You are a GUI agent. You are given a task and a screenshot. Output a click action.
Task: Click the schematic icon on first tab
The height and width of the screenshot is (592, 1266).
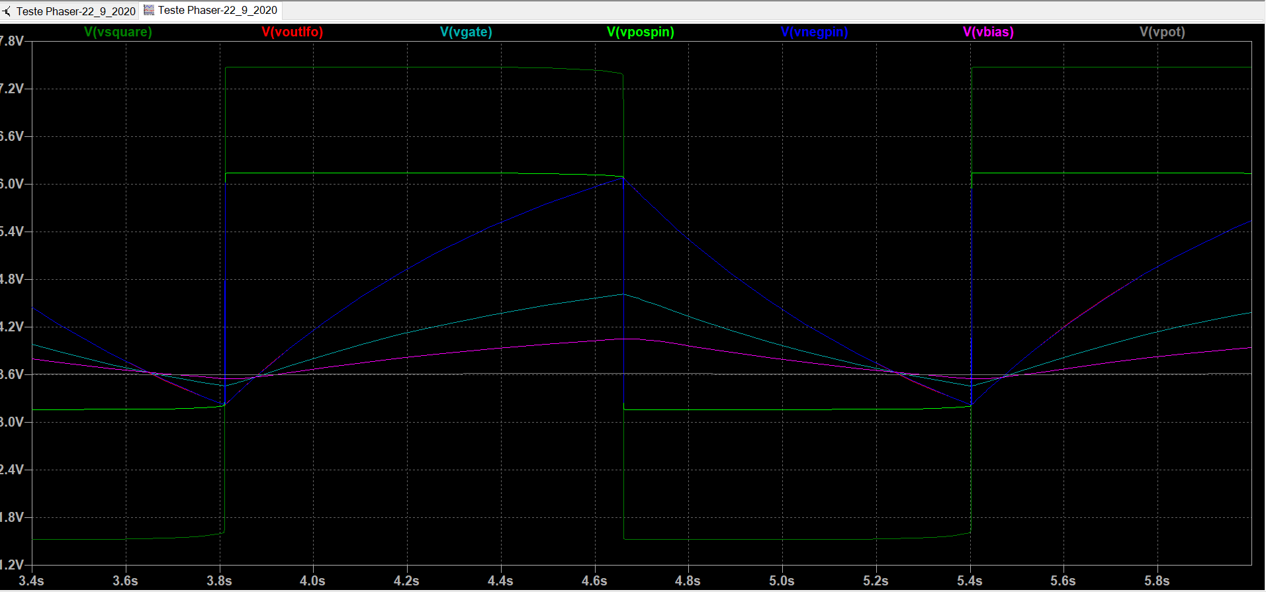7,11
